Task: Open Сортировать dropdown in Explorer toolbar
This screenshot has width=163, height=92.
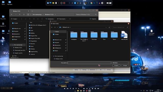Action: tap(50, 19)
